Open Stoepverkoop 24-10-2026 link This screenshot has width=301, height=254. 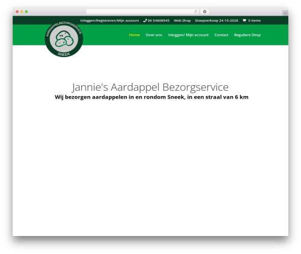[216, 20]
